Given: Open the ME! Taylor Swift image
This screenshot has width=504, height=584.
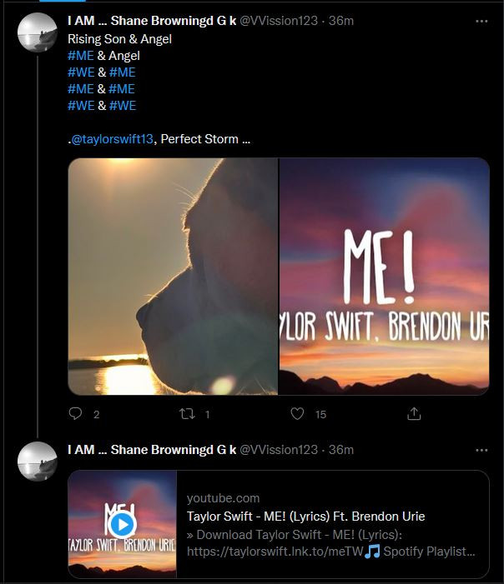Looking at the screenshot, I should pos(384,276).
